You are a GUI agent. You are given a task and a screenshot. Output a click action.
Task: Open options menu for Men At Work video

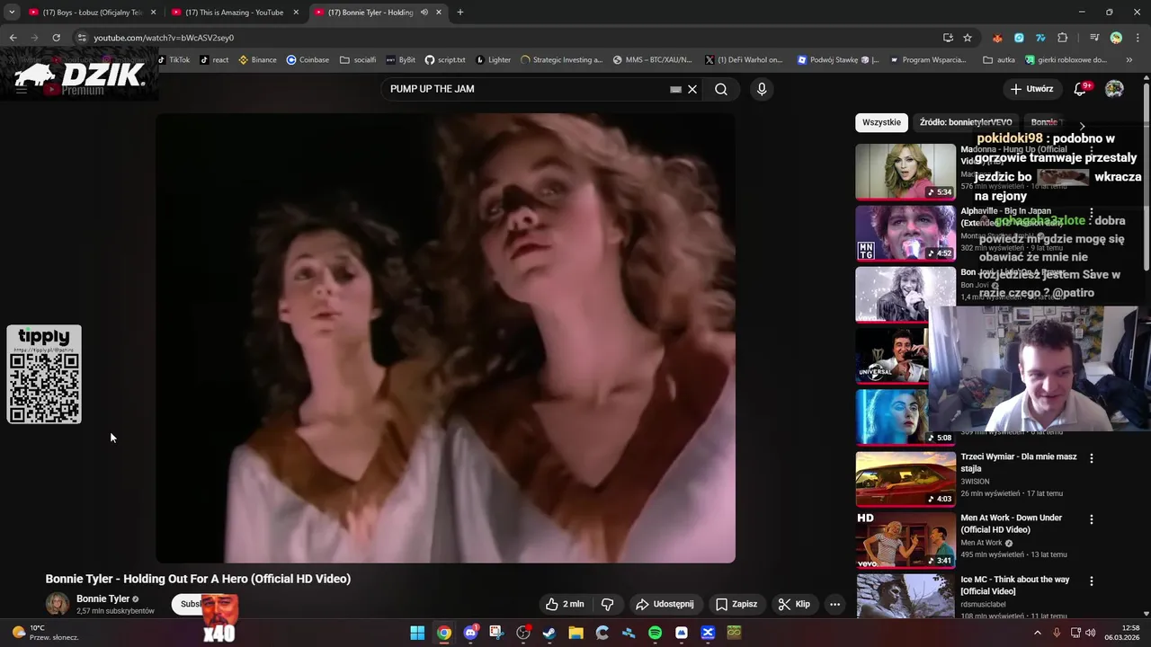tap(1092, 519)
